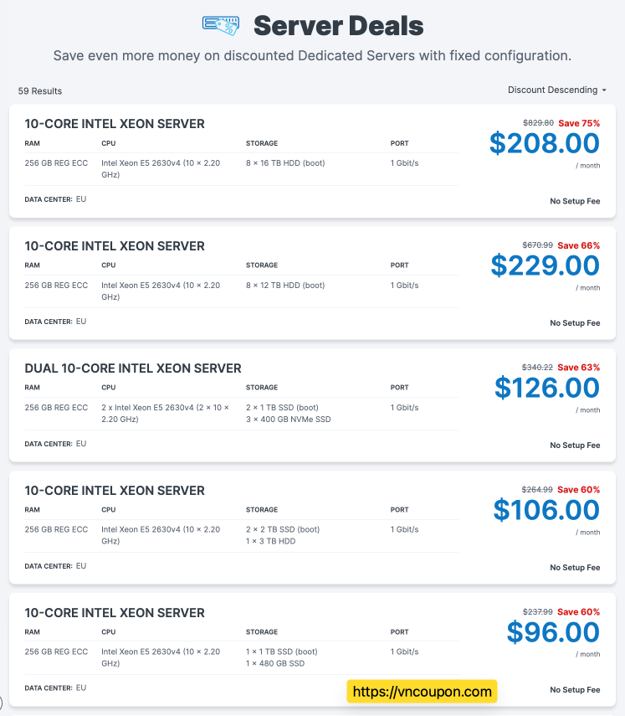
Task: Click the Save 63% badge
Action: (579, 368)
